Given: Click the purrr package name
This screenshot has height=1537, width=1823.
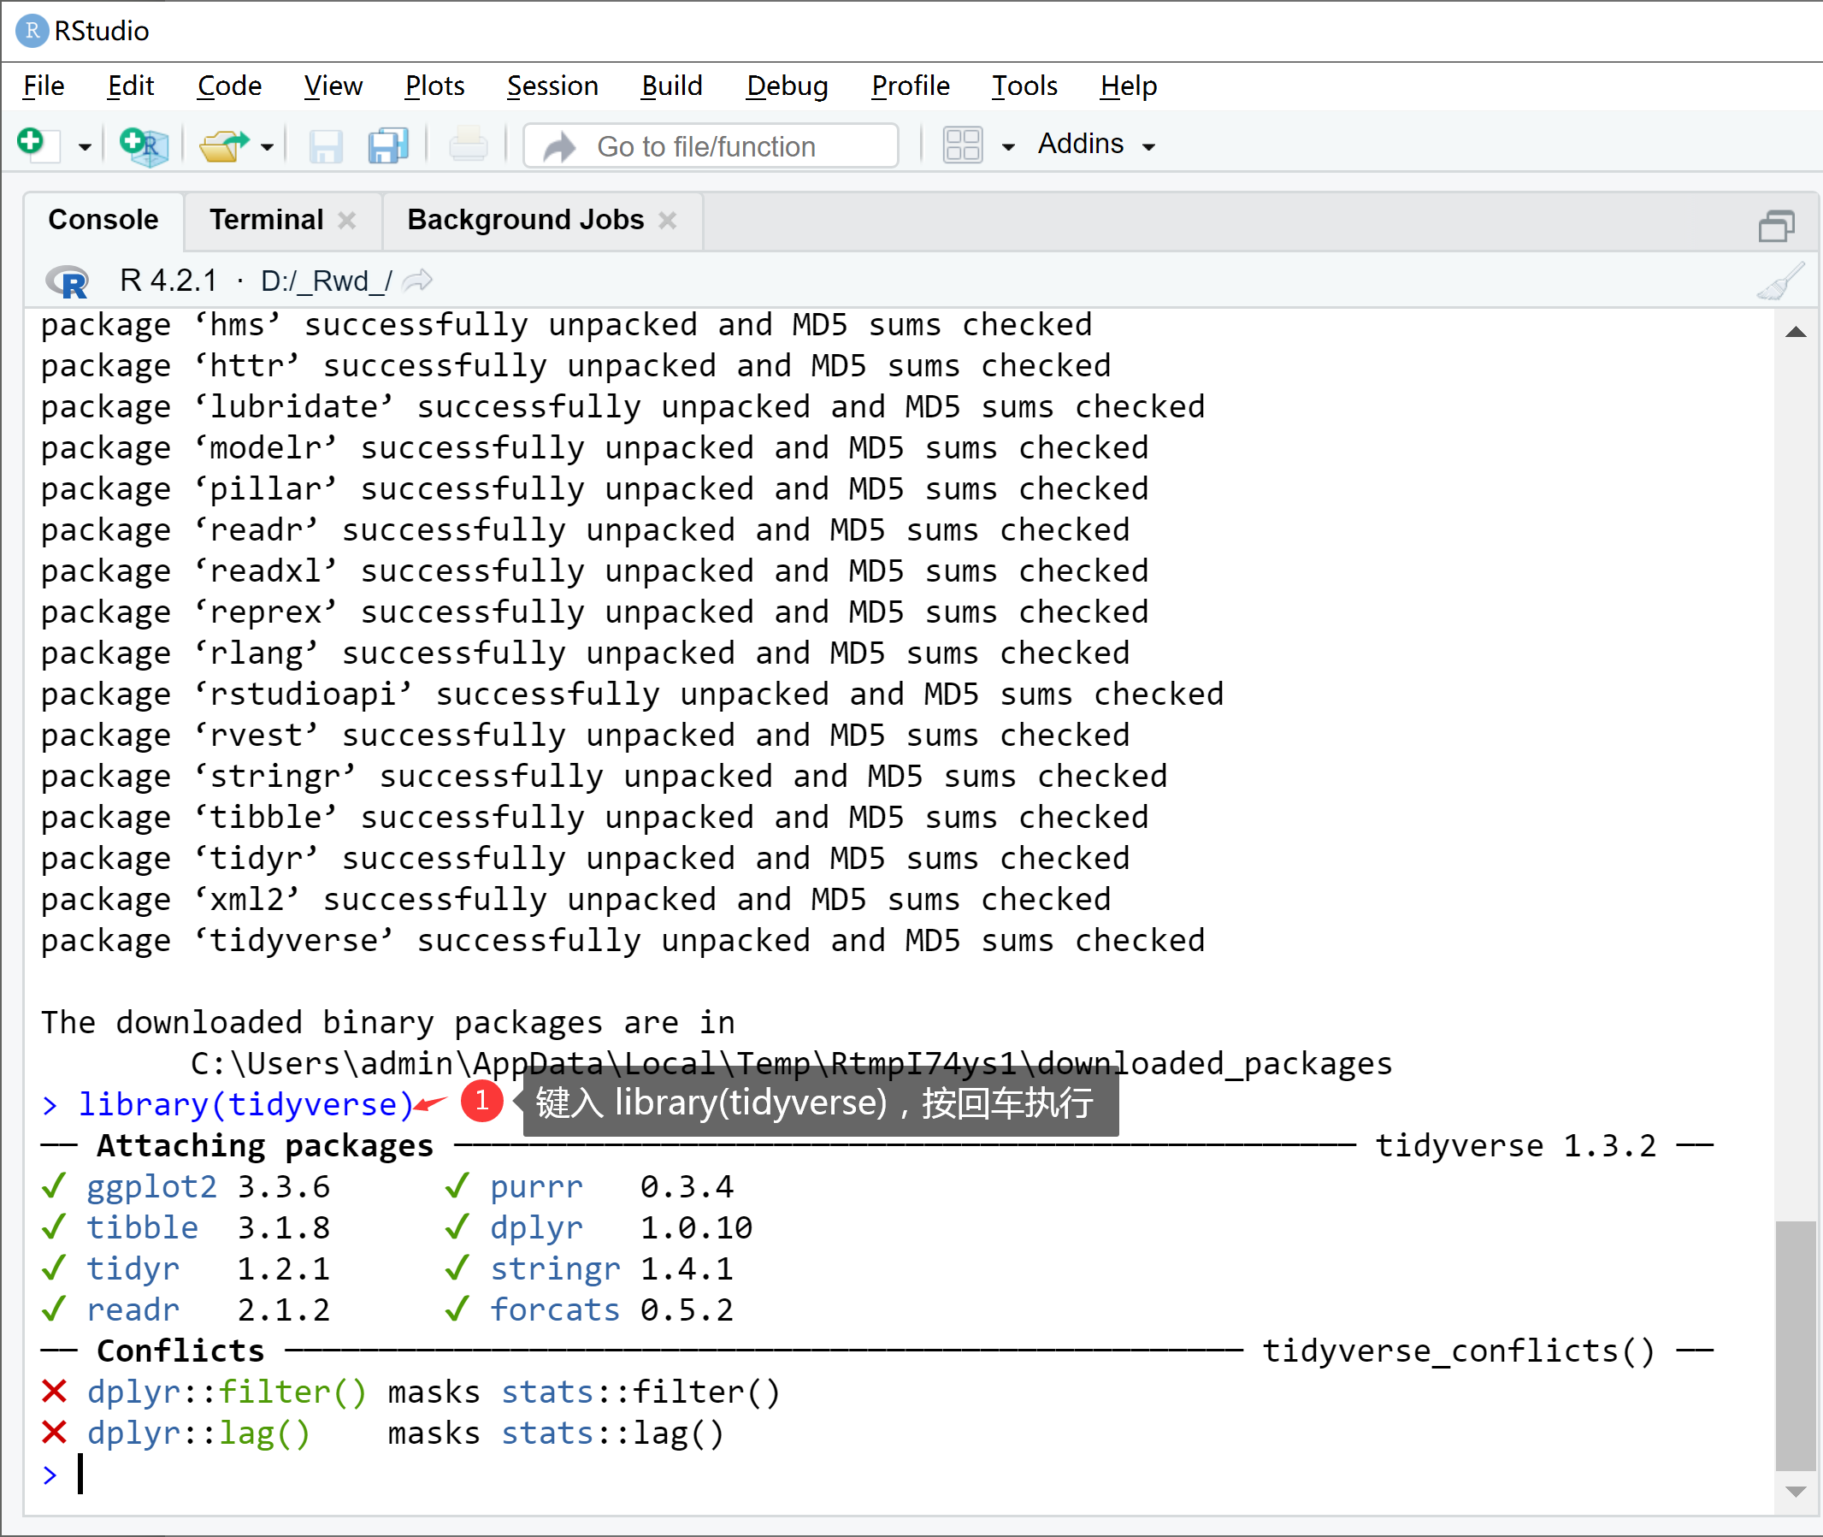Looking at the screenshot, I should [x=536, y=1186].
